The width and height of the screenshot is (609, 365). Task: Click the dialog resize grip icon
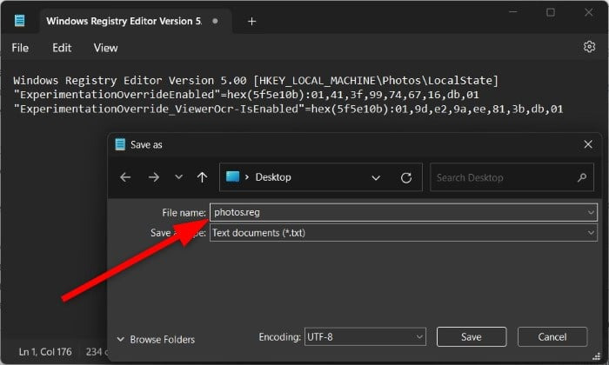[x=596, y=355]
